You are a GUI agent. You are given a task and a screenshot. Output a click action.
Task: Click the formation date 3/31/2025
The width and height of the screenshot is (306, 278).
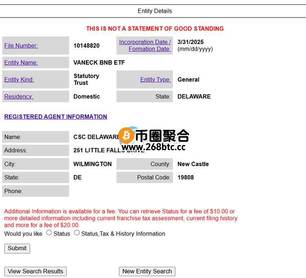[190, 42]
